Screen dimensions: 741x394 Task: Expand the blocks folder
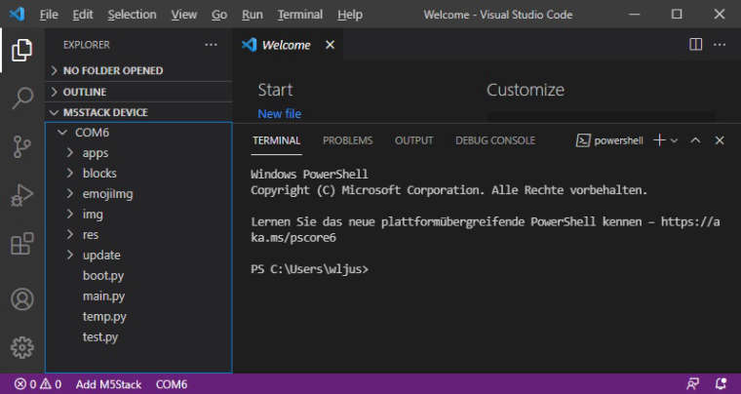click(138, 174)
